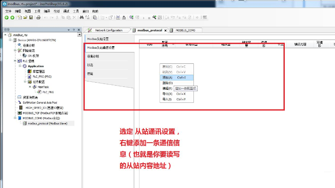
Task: Collapse the PLC 逻辑 tree node
Action: click(15, 61)
